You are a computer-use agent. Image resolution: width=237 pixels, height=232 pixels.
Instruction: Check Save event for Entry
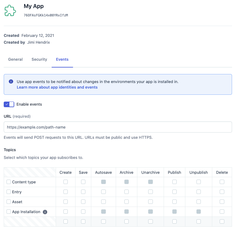[83, 192]
